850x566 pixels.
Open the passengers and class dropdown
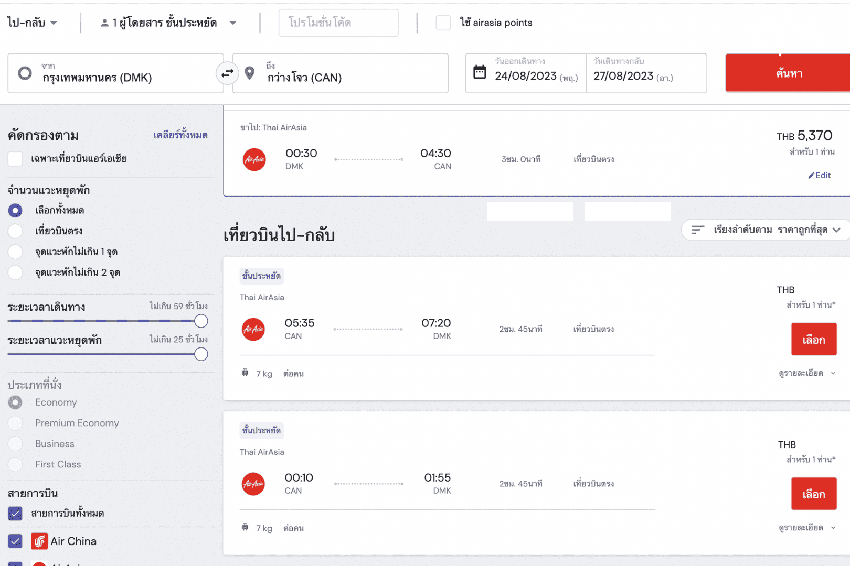click(x=168, y=23)
